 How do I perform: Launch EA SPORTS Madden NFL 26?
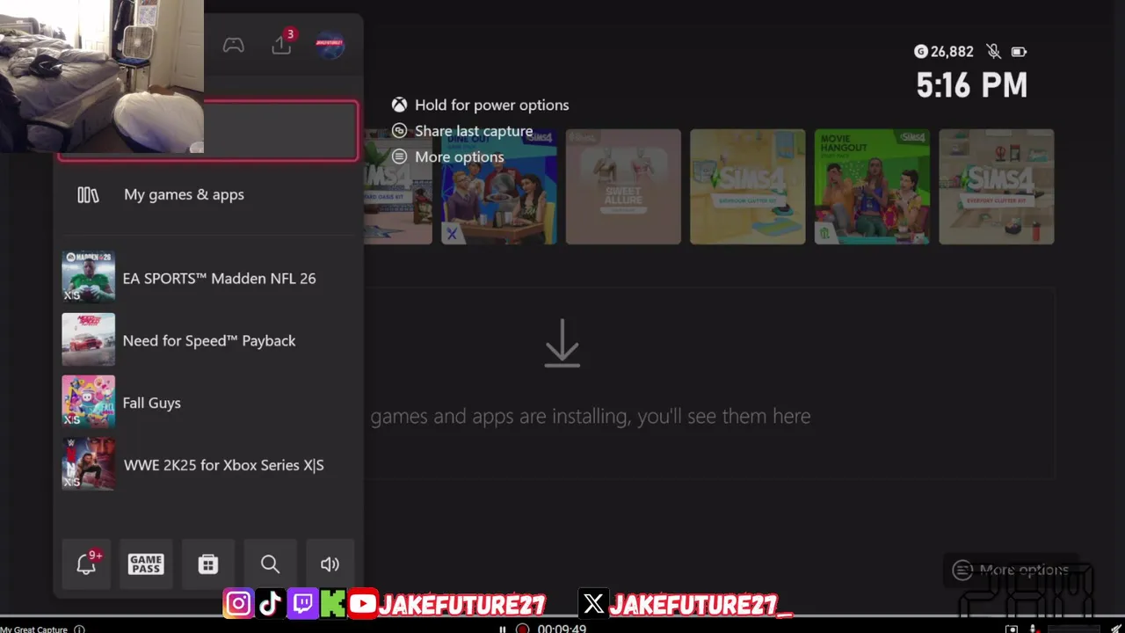click(208, 278)
